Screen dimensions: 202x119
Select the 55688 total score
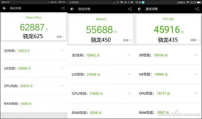click(x=99, y=30)
